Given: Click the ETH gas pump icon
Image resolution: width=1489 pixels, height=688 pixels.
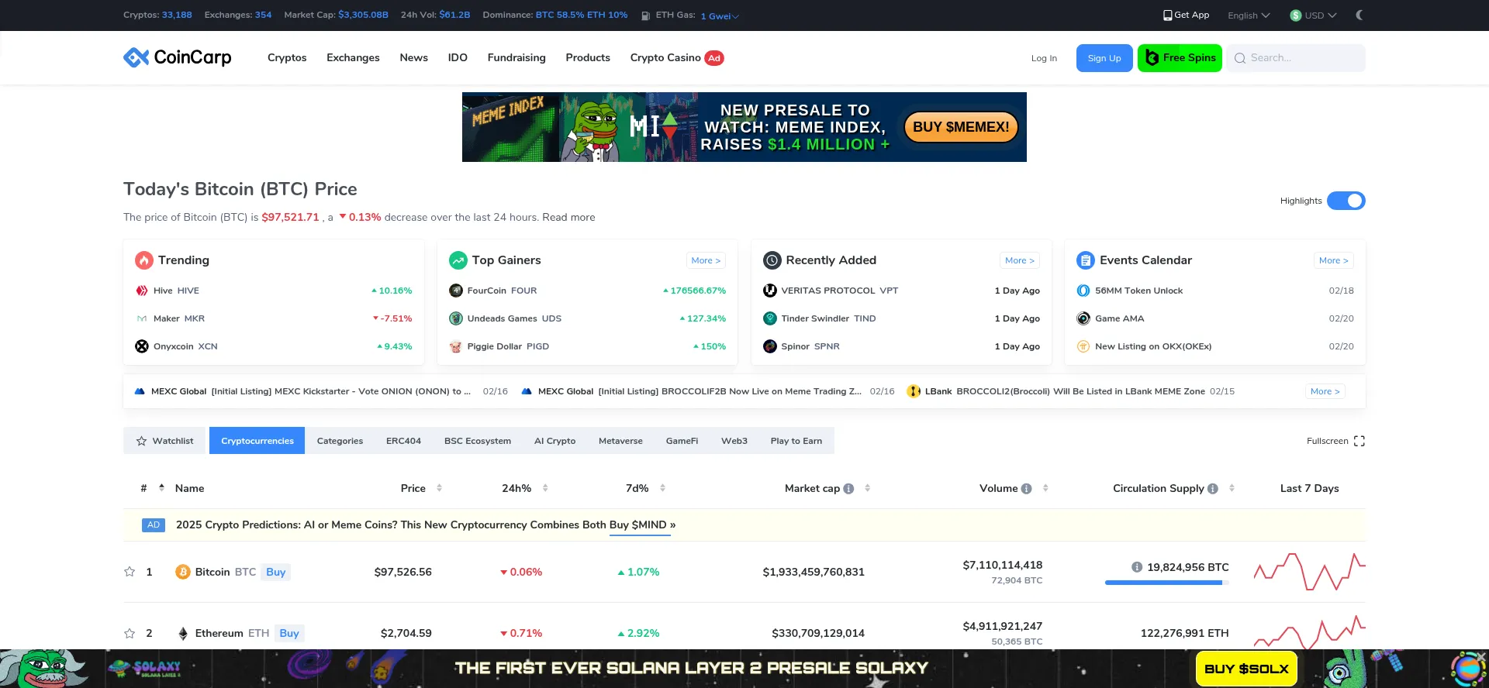Looking at the screenshot, I should point(645,15).
